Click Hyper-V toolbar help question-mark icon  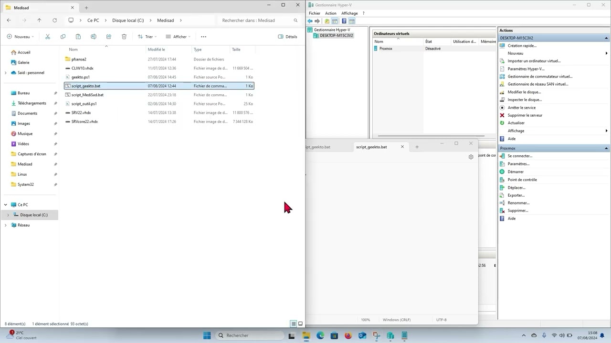tap(344, 21)
